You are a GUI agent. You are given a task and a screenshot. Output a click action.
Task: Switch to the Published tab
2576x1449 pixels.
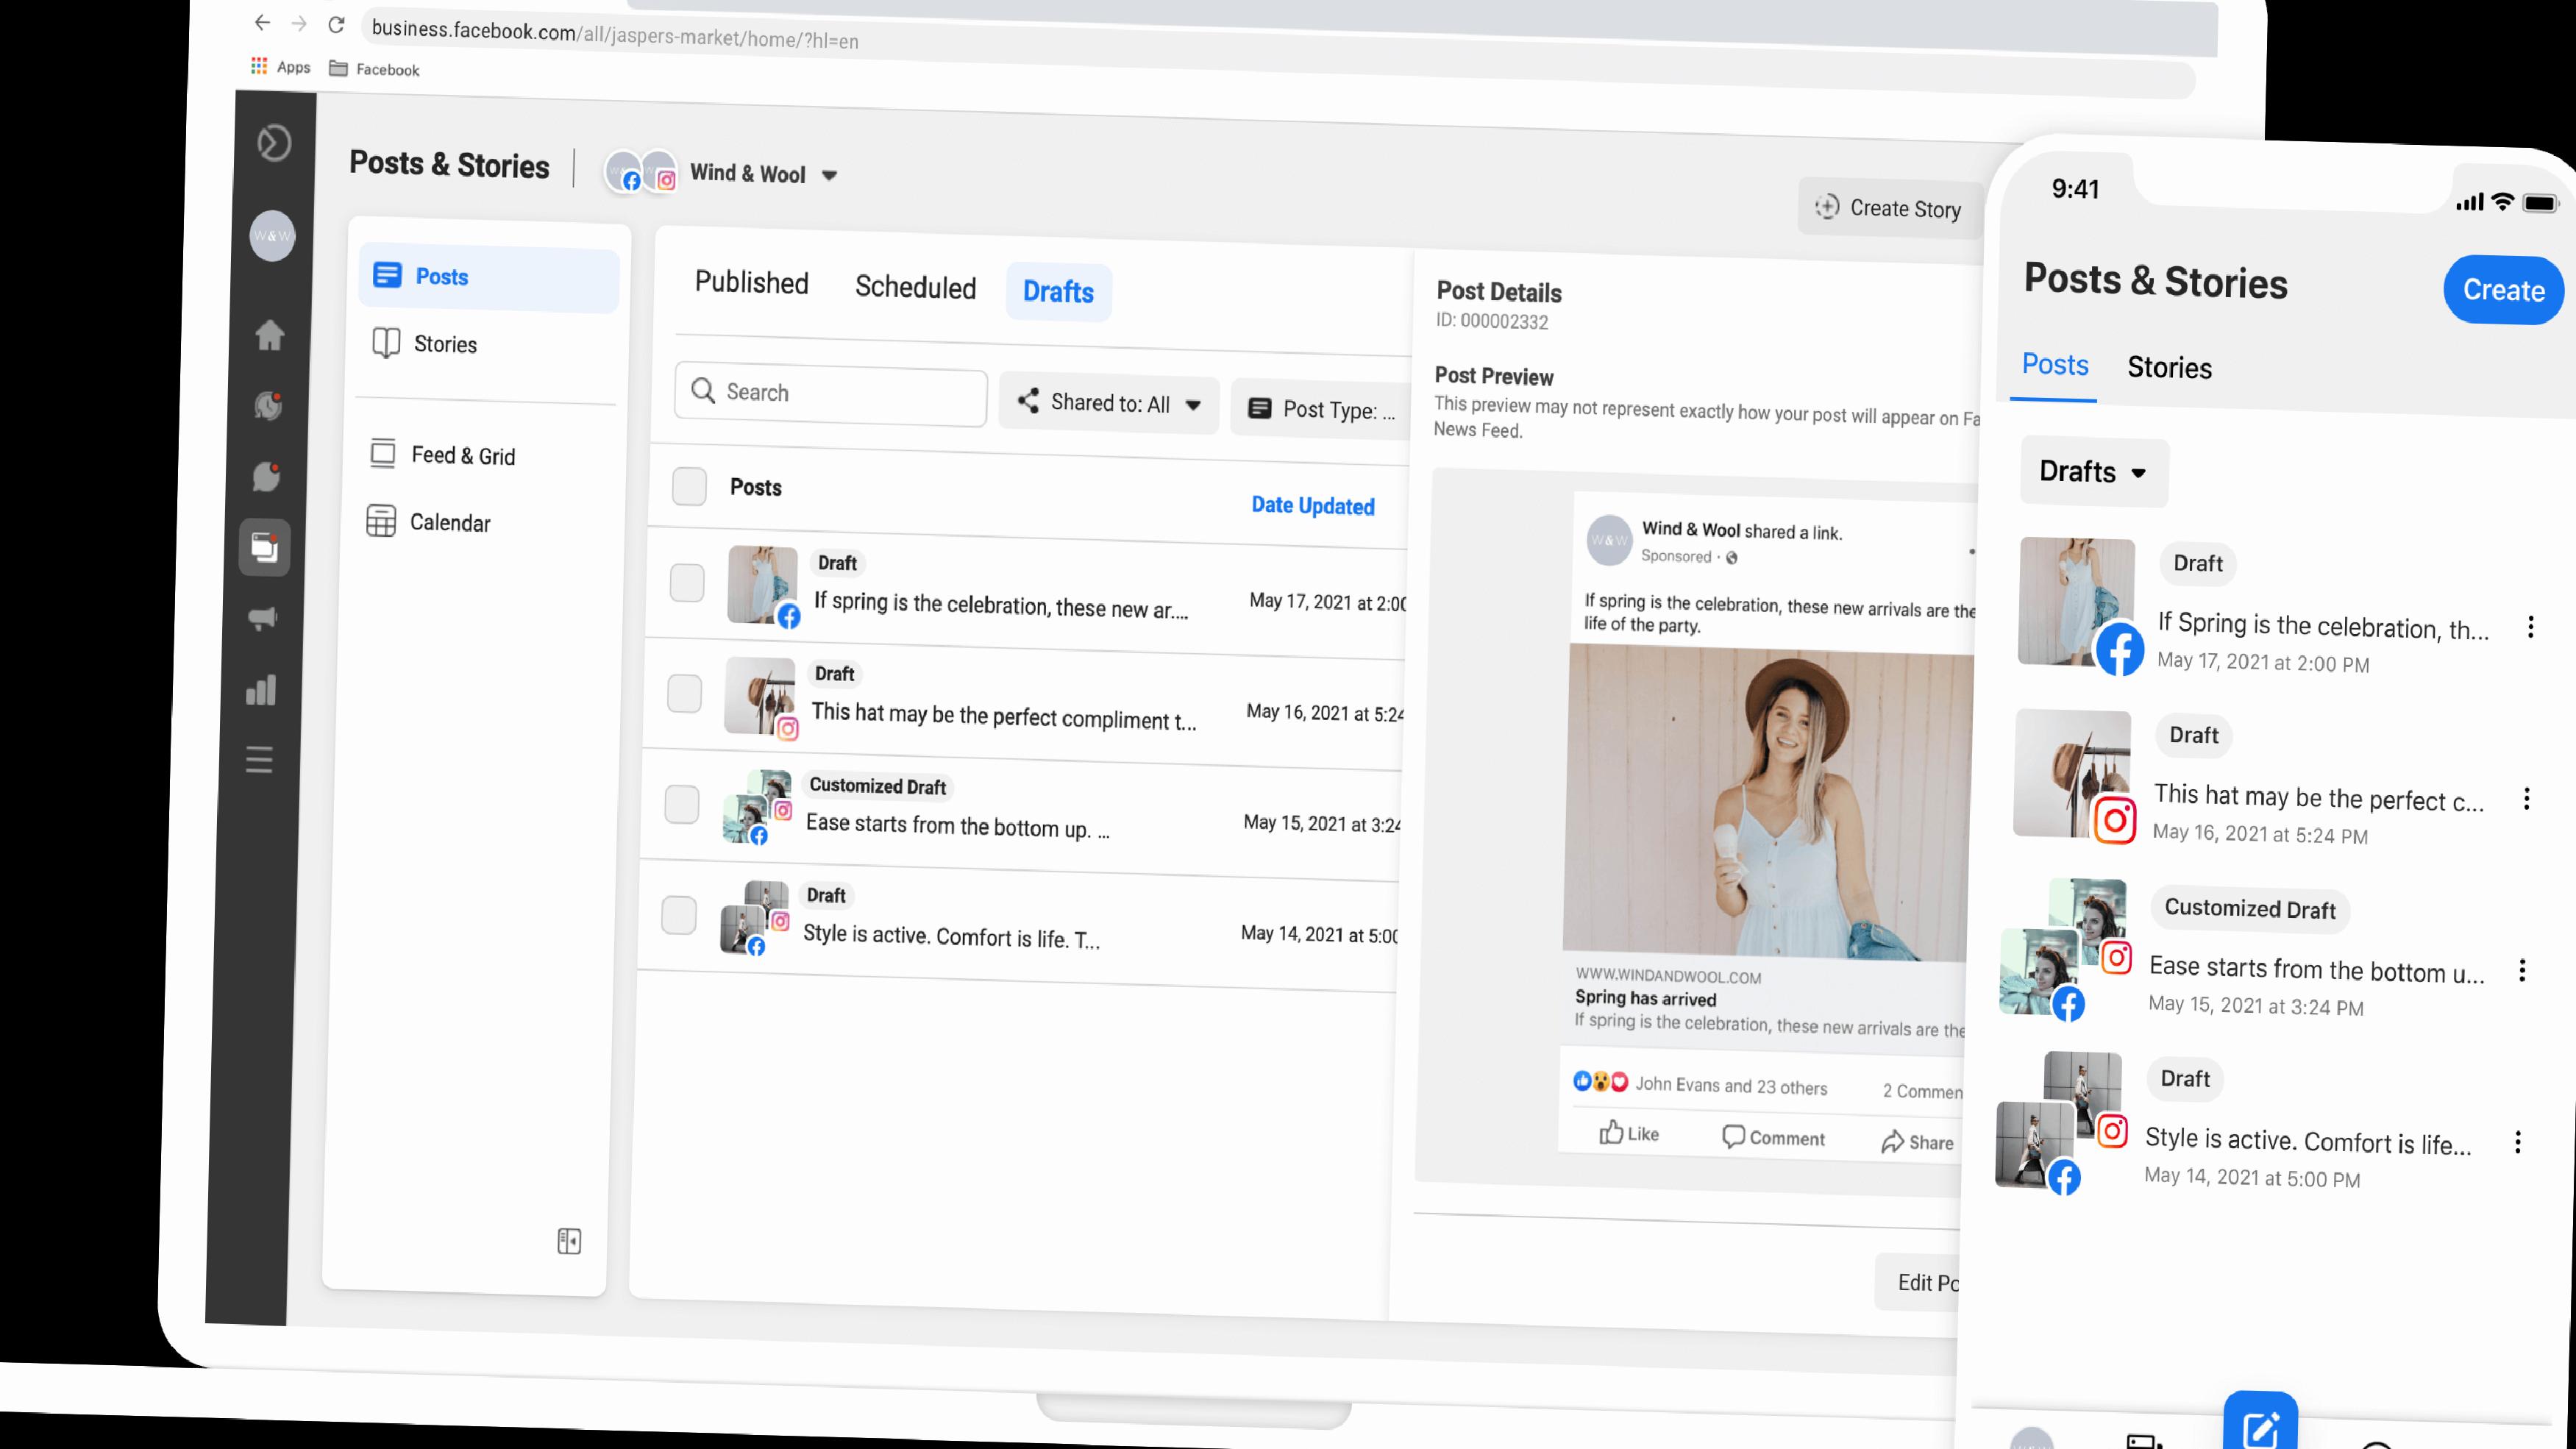point(751,283)
